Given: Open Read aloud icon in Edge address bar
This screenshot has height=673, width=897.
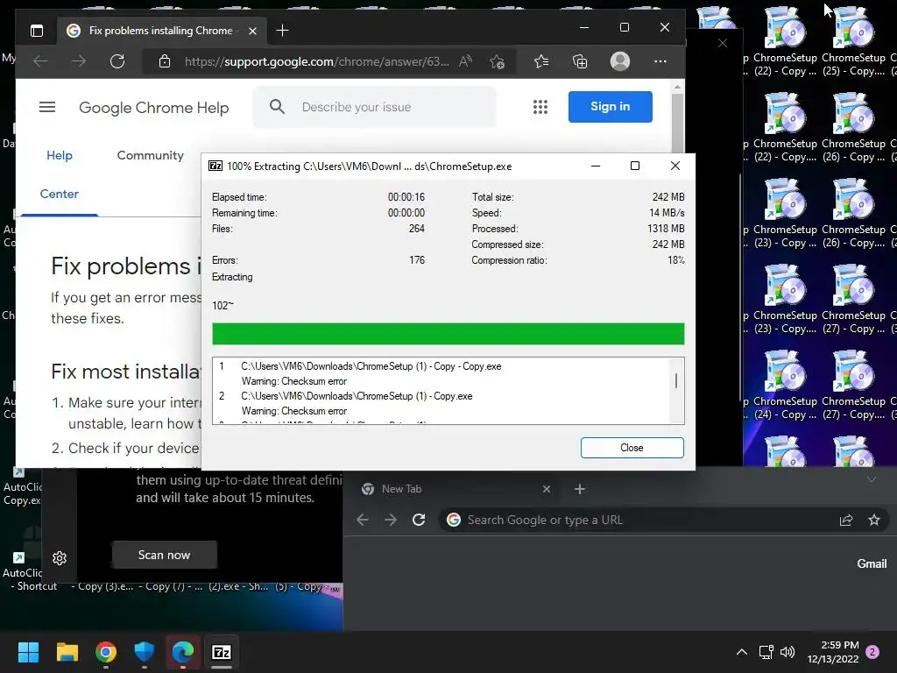Looking at the screenshot, I should (465, 61).
